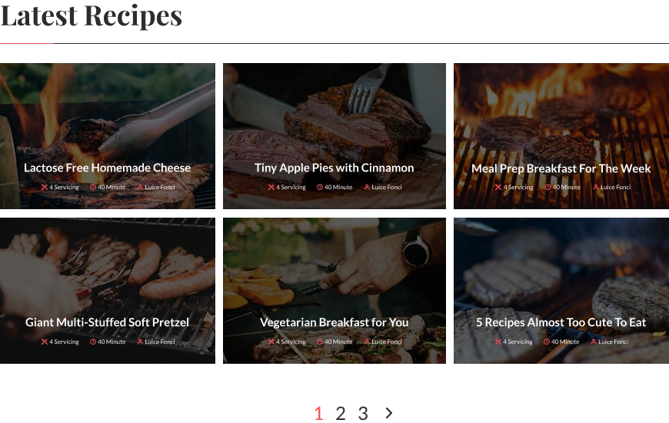
Task: Go to next page with arrow chevron
Action: tap(388, 413)
